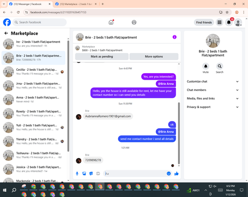
Task: Click the Facebook logo
Action: (7, 22)
